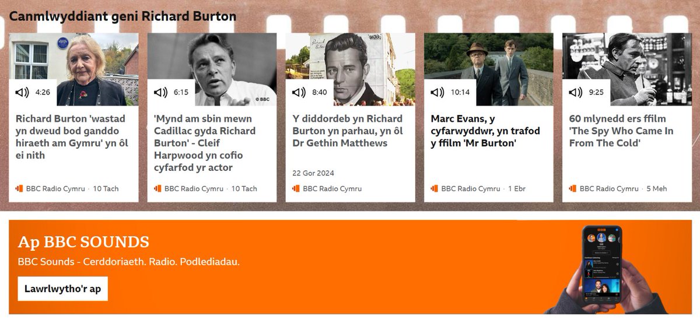
Task: Open thumbnail of woman by the blue plaque
Action: (73, 69)
